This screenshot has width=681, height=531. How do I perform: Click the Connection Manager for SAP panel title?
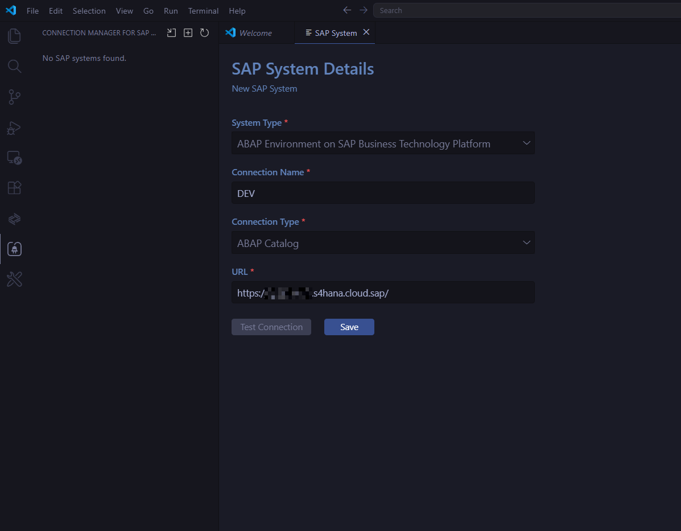99,33
